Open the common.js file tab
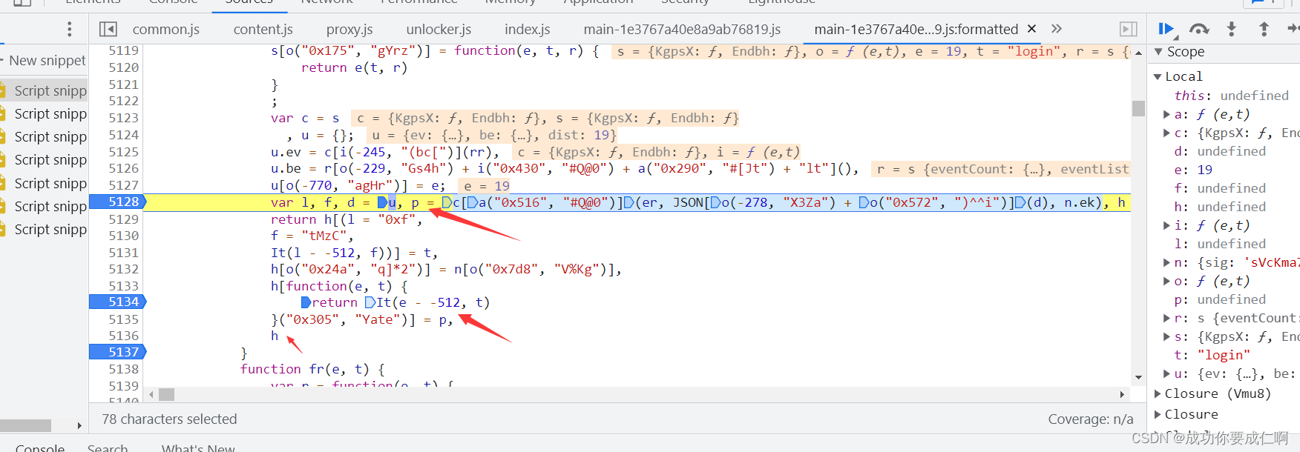 [166, 29]
